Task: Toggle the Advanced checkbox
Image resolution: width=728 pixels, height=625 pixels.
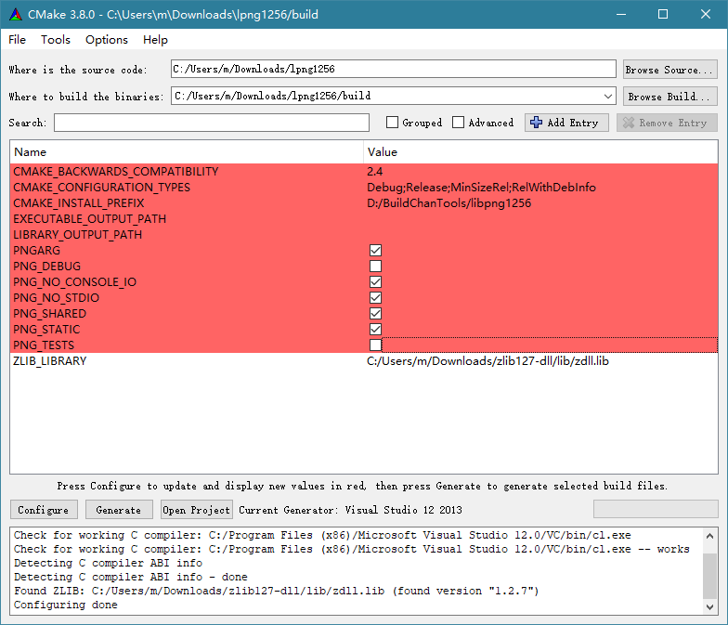Action: pyautogui.click(x=460, y=123)
